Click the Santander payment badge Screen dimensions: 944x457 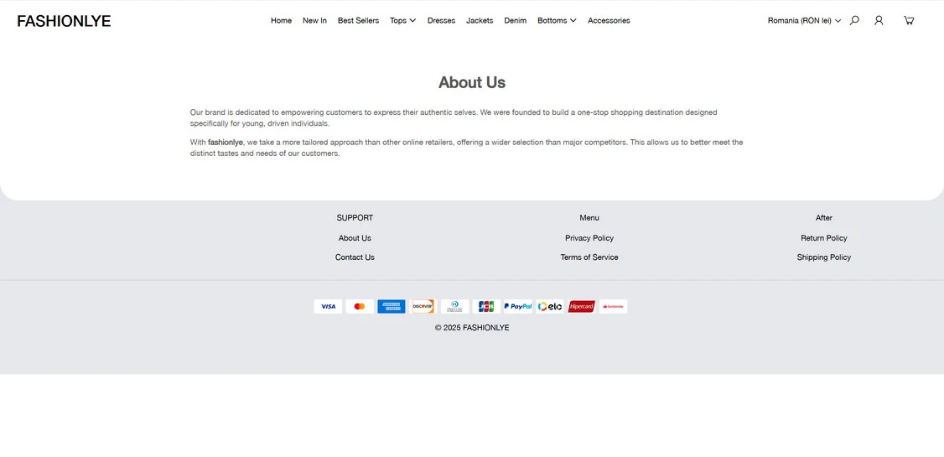click(x=613, y=306)
